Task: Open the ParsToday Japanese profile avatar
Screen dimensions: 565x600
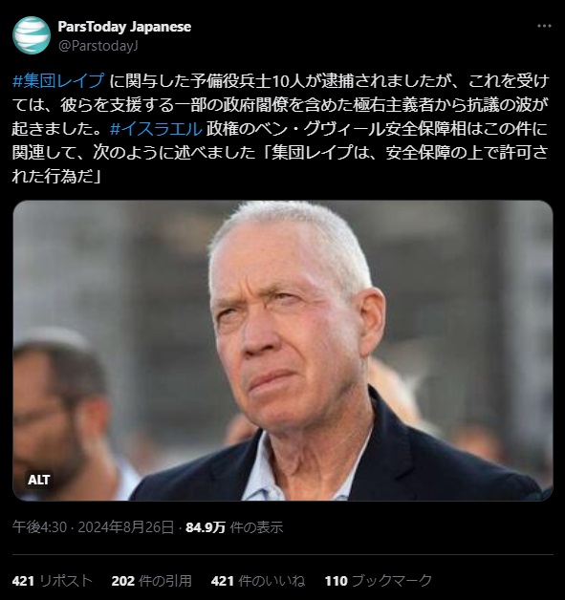Action: (32, 35)
